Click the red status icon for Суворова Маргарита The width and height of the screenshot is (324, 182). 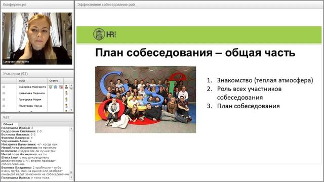coord(61,87)
